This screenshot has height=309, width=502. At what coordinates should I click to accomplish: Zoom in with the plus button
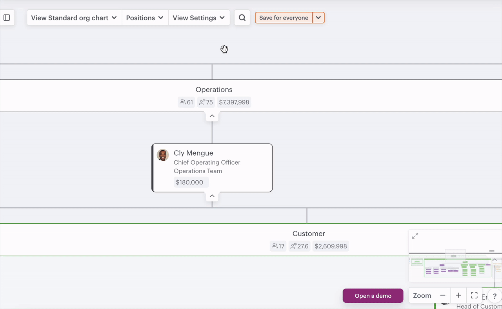pyautogui.click(x=458, y=295)
